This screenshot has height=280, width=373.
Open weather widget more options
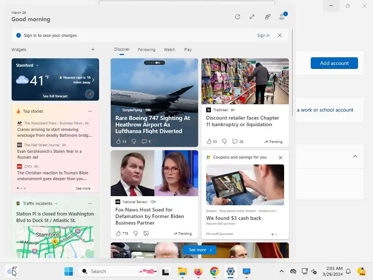[90, 65]
